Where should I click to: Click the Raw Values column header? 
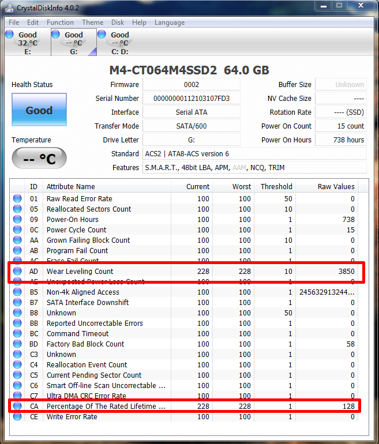[327, 187]
